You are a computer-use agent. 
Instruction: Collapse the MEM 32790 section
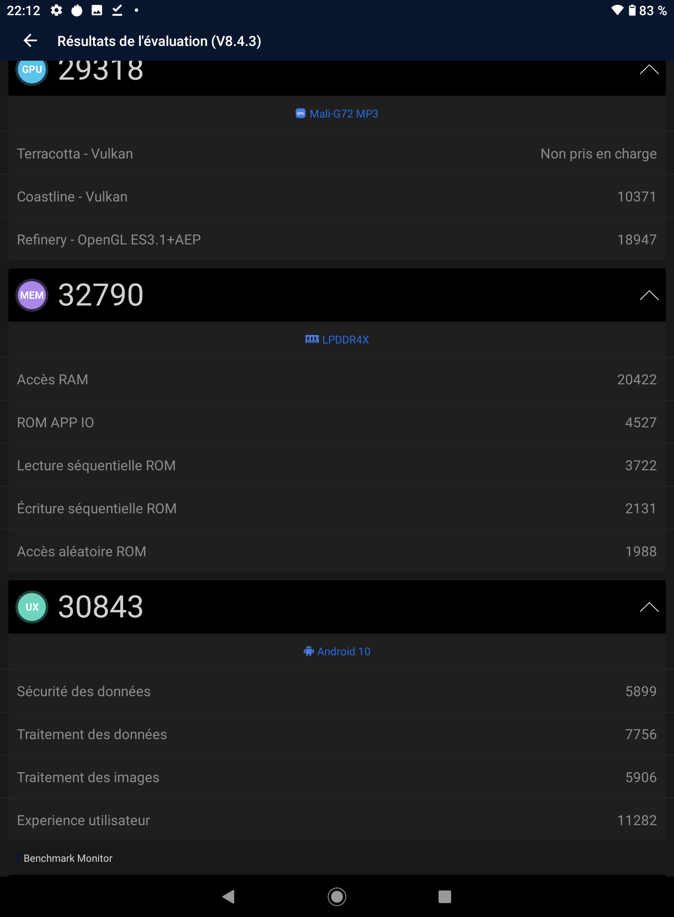pos(649,295)
